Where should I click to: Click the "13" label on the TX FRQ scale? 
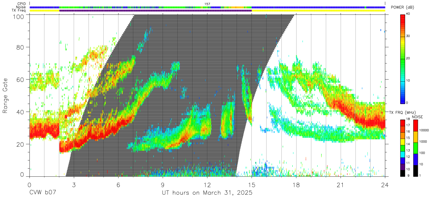(x=408, y=151)
